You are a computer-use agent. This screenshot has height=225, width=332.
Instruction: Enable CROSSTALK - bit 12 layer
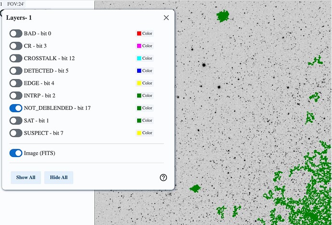click(x=16, y=58)
